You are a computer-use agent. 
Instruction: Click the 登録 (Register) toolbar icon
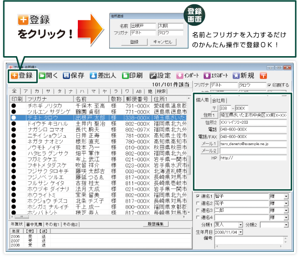point(22,75)
